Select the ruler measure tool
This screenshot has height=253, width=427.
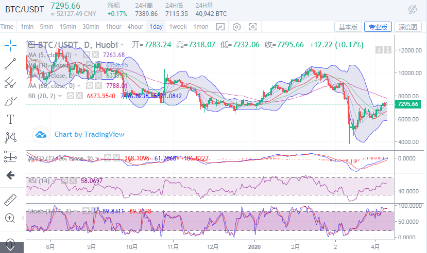pyautogui.click(x=10, y=200)
